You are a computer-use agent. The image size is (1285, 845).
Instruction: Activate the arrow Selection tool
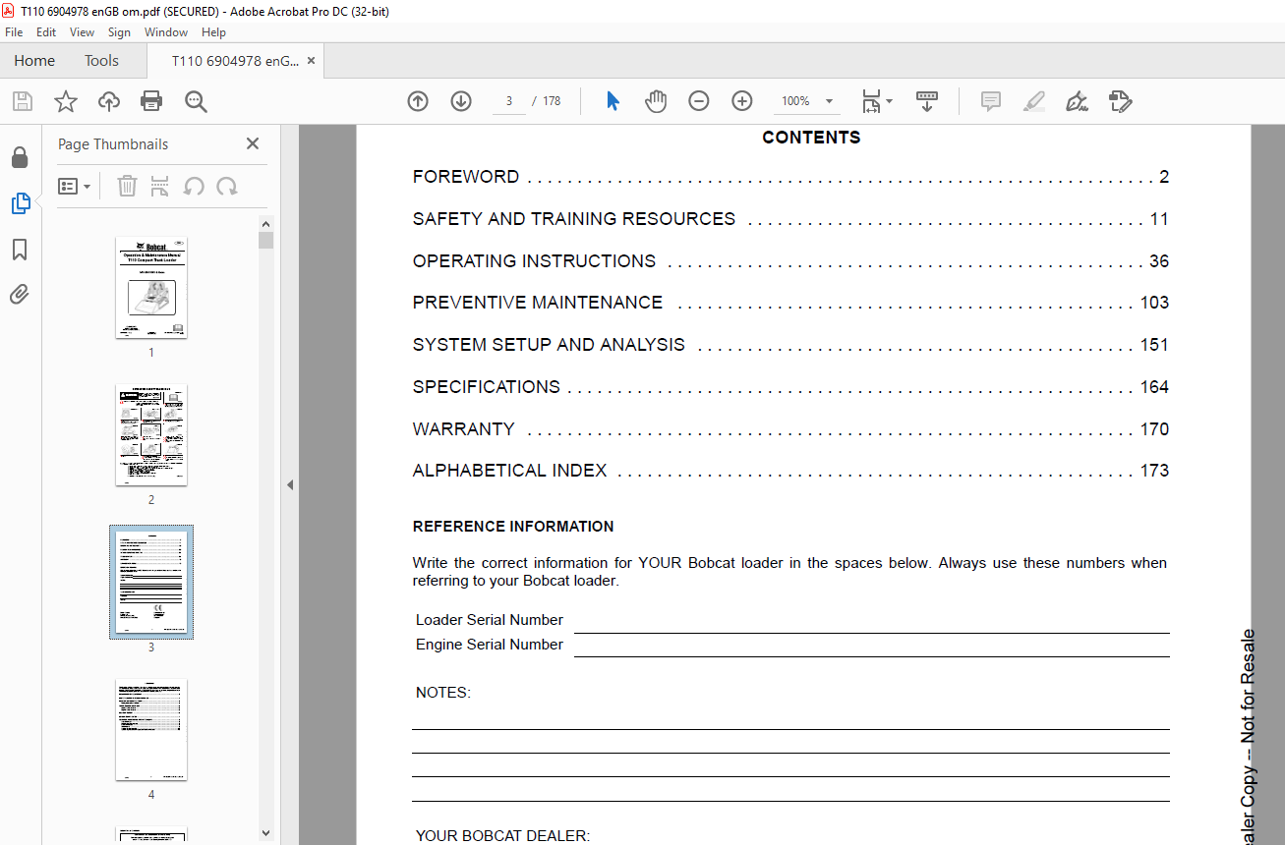tap(613, 101)
